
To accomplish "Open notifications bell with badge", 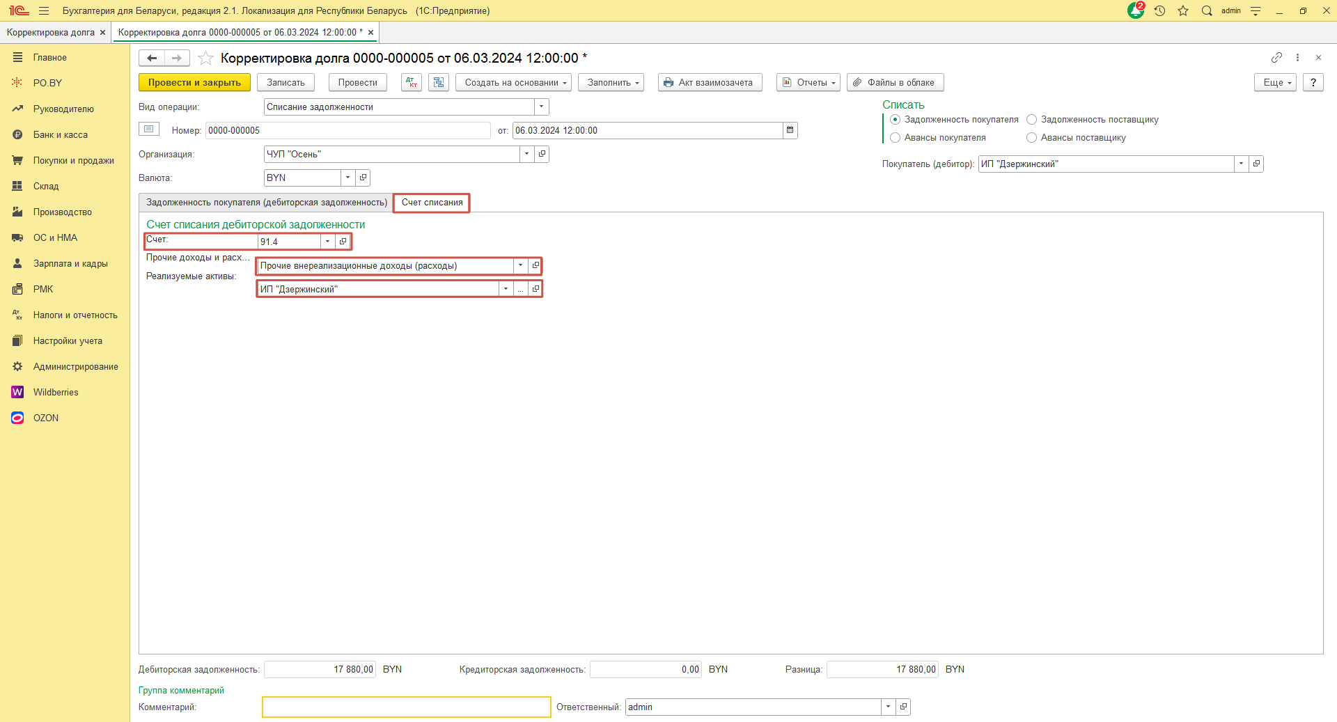I will coord(1136,10).
